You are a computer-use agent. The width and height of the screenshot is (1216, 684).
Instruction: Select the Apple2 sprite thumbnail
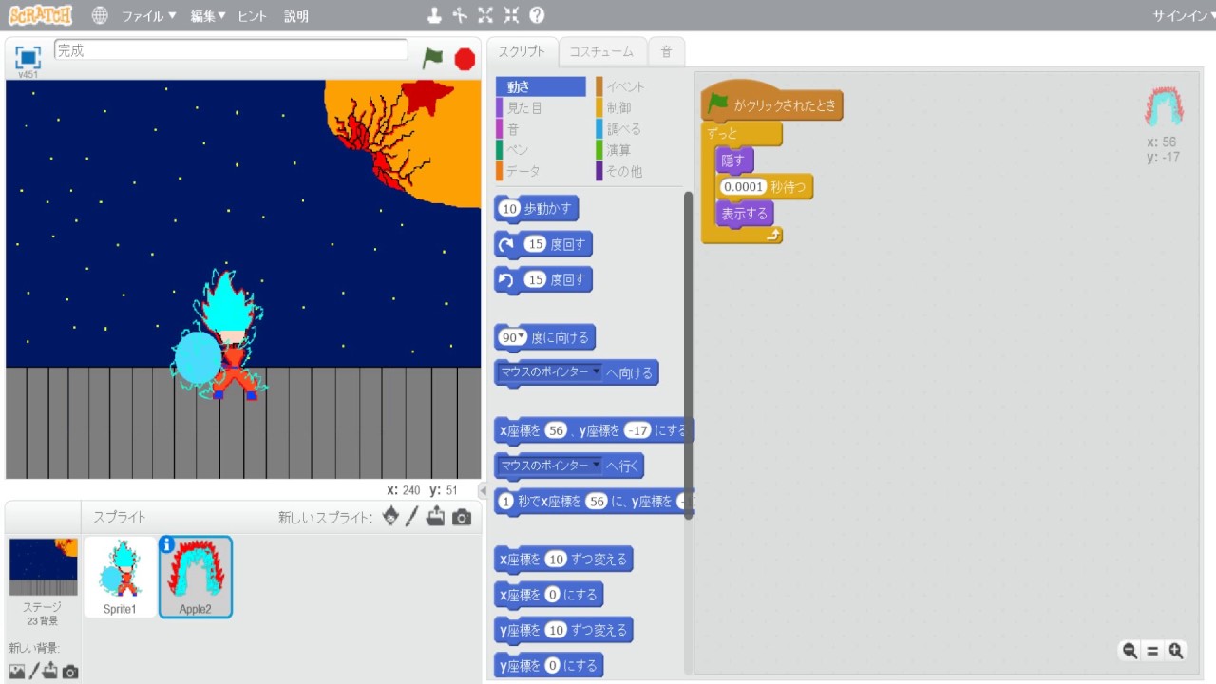[196, 577]
